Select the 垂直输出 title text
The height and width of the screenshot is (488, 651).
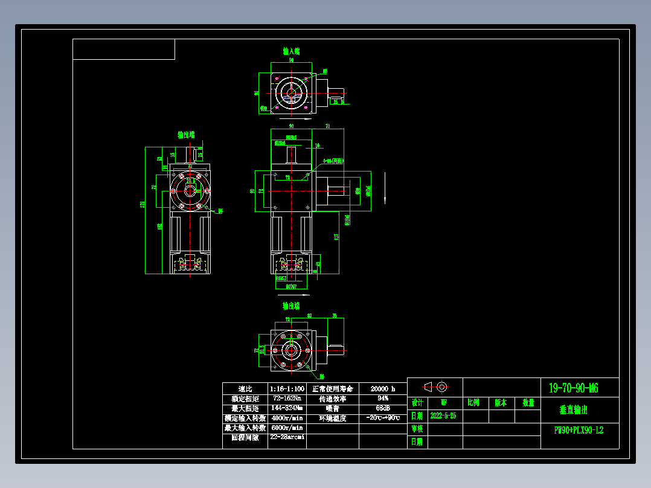tap(575, 409)
